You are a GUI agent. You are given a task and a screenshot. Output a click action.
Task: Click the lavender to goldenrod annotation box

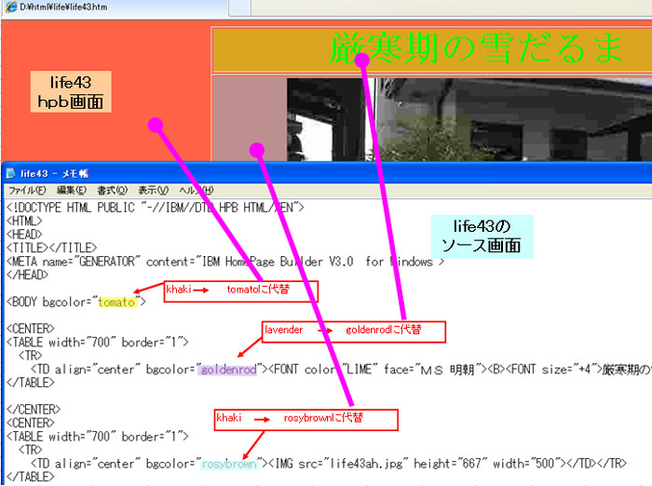[x=354, y=331]
